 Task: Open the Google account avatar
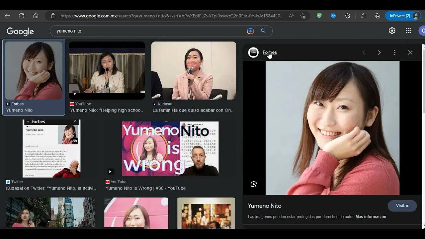(422, 31)
